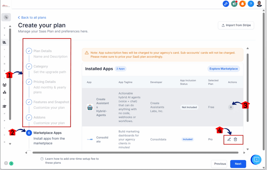Click Explore Marketplace button

click(x=223, y=69)
